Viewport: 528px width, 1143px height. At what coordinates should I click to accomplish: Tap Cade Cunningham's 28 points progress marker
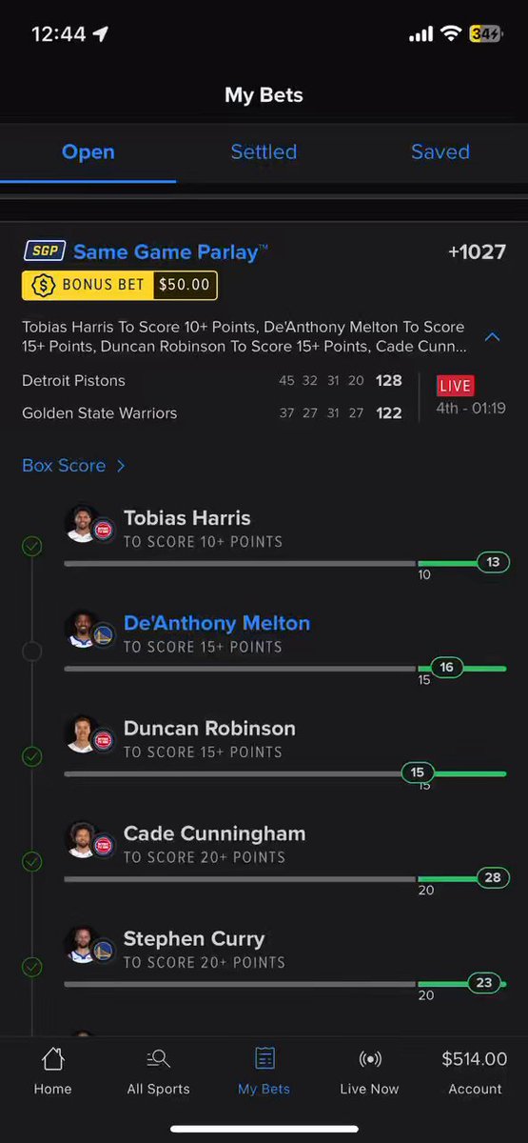(492, 877)
